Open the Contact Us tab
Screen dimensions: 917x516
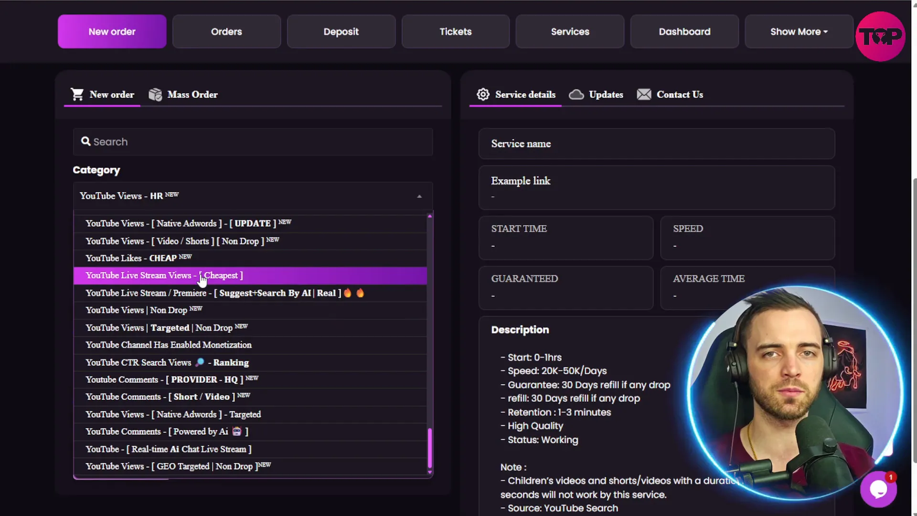click(670, 95)
